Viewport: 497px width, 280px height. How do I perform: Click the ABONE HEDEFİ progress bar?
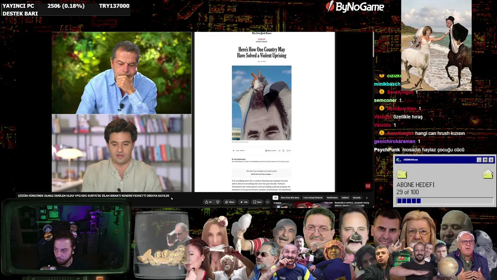(445, 201)
